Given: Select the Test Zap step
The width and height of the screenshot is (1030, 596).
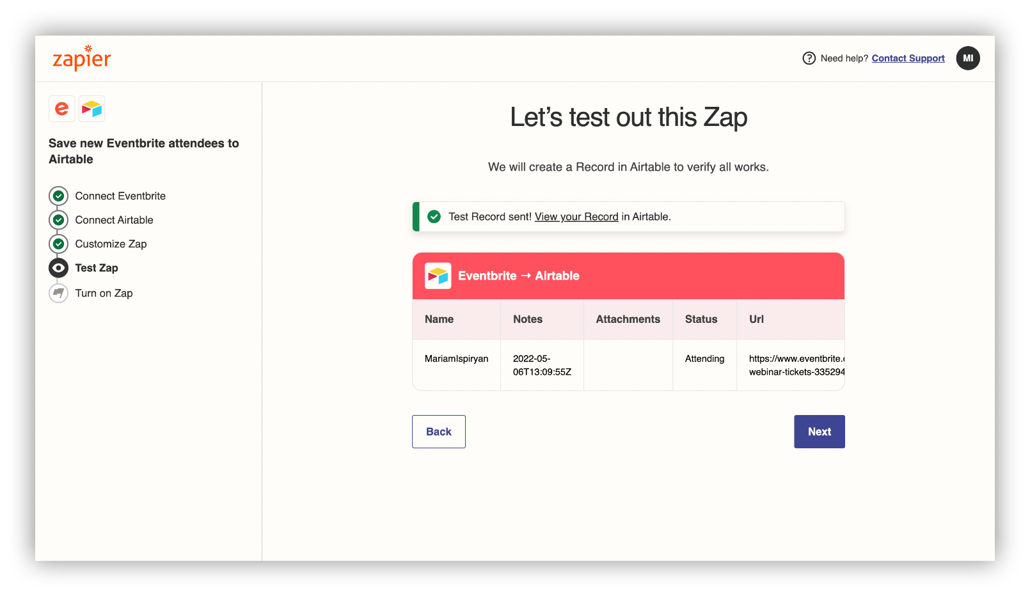Looking at the screenshot, I should (97, 268).
